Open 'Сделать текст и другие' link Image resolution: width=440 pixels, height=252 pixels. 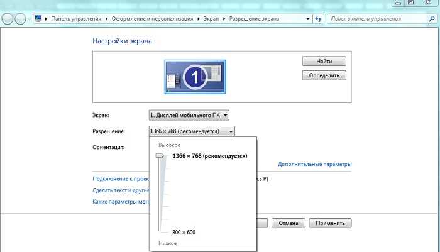click(x=121, y=190)
